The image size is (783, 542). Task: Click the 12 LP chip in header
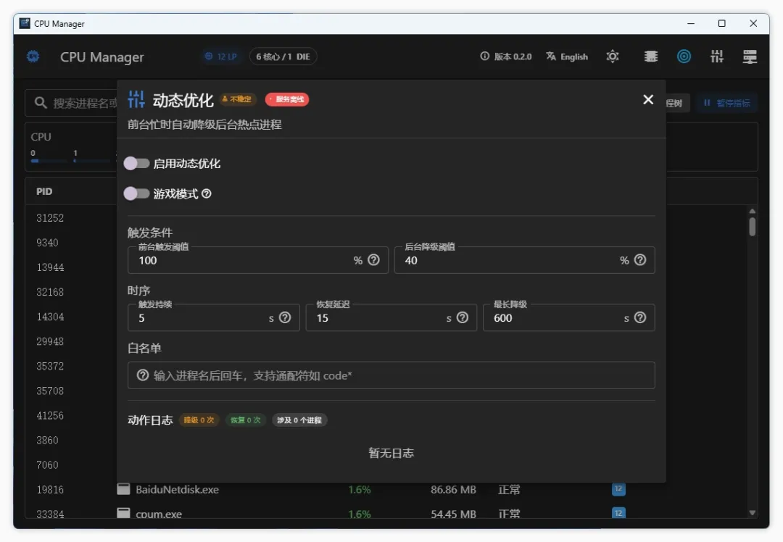[x=221, y=57]
